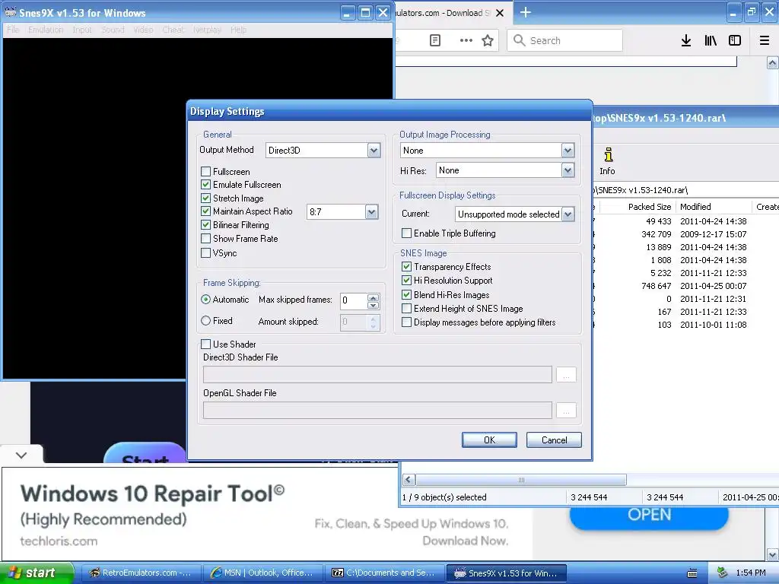Open the Windows Start menu
Screen dimensions: 779x584
pyautogui.click(x=36, y=573)
